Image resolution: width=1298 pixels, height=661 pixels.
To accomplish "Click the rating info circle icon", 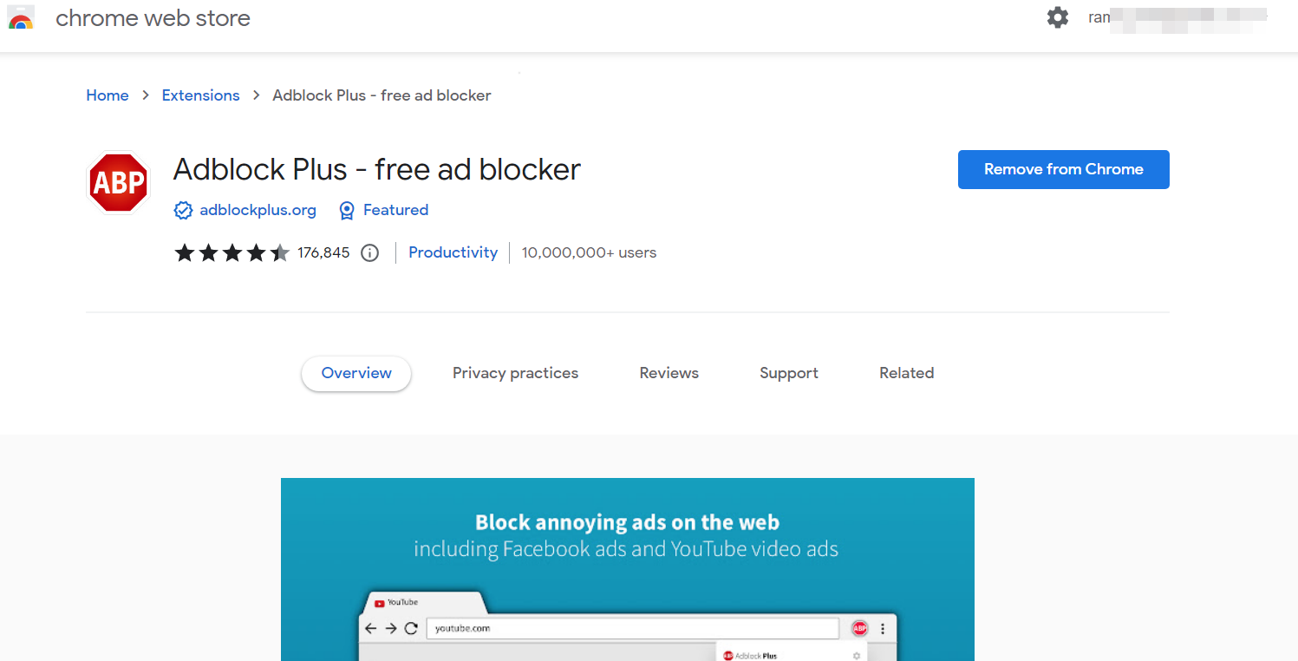I will [x=370, y=253].
